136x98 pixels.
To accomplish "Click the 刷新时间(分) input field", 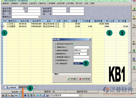I will coord(81,47).
